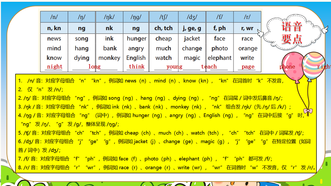Click the /f/ table header cell

[220, 17]
